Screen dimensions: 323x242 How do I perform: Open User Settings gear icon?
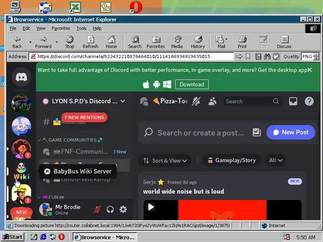[123, 209]
